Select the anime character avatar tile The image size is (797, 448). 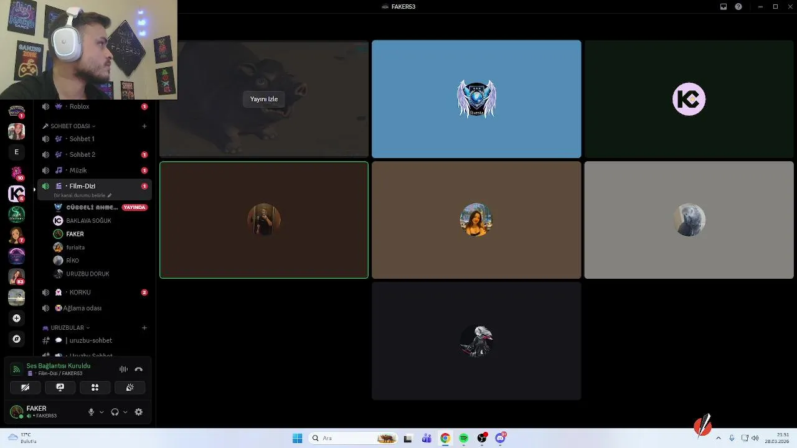click(x=476, y=341)
